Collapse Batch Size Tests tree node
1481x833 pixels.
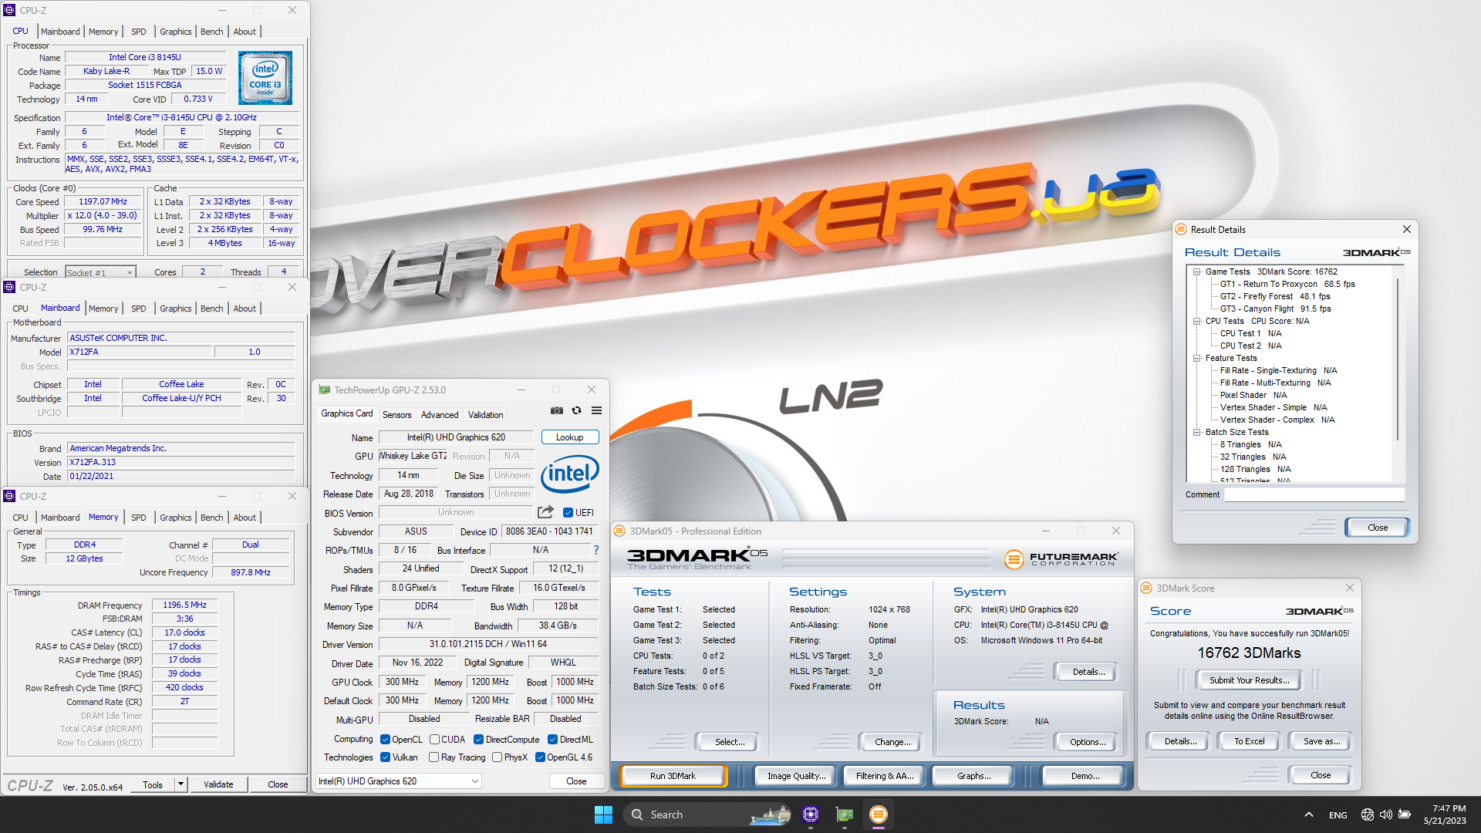point(1197,432)
